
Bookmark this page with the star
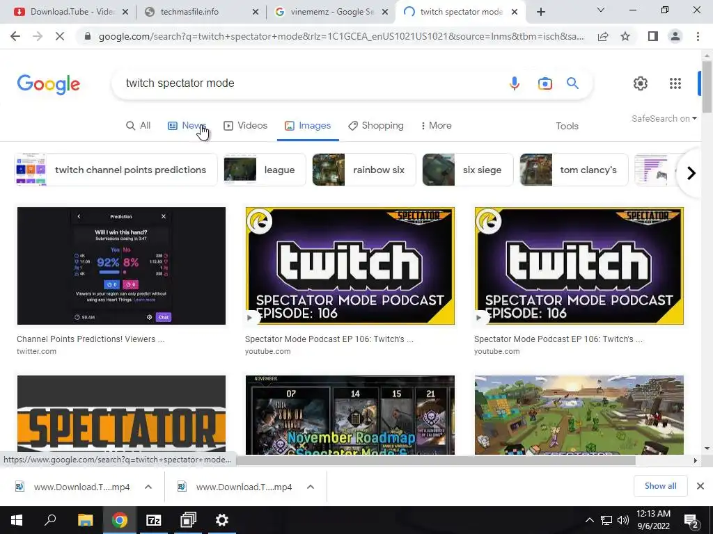[x=625, y=36]
